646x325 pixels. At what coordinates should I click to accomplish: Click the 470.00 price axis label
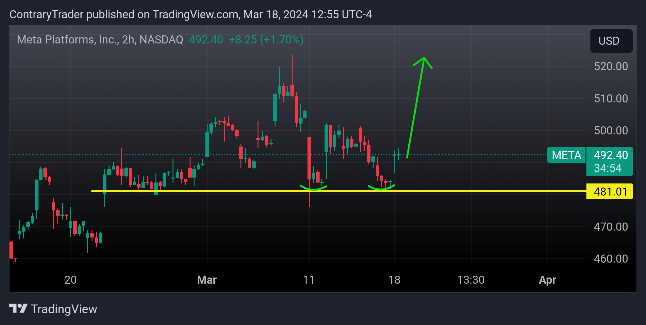pyautogui.click(x=611, y=227)
